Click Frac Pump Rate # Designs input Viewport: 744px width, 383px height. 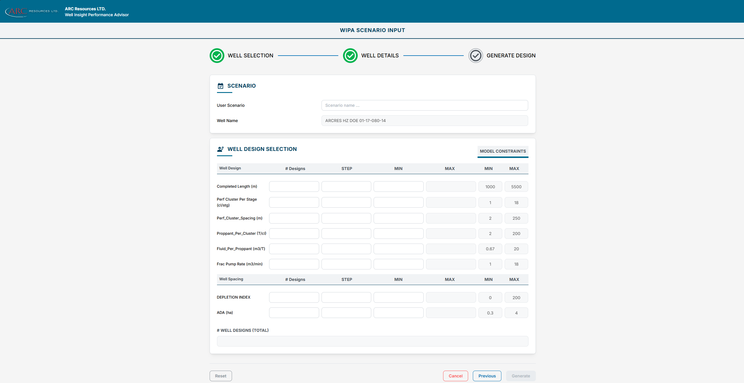pyautogui.click(x=294, y=264)
